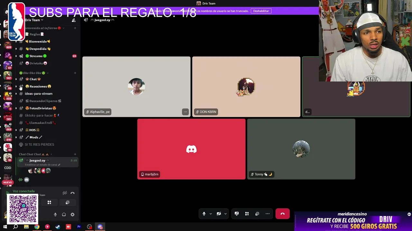Click the invite people icon beside Driv Team
412x231 pixels.
tap(74, 20)
